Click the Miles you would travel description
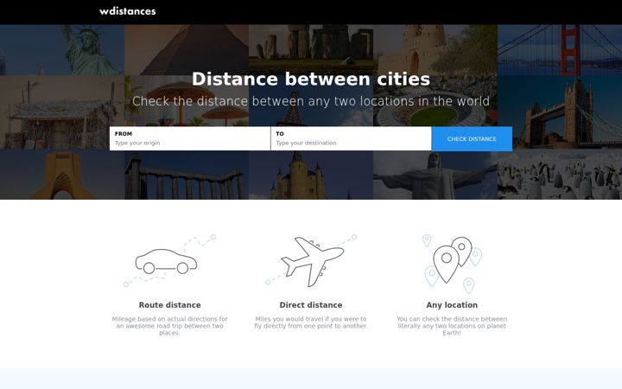 tap(311, 322)
